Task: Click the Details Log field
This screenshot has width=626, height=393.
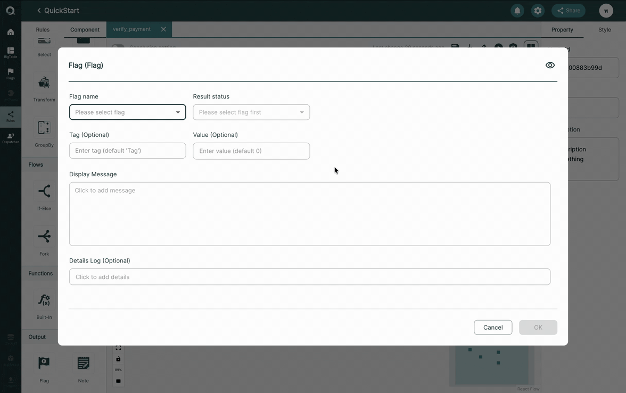Action: click(310, 277)
